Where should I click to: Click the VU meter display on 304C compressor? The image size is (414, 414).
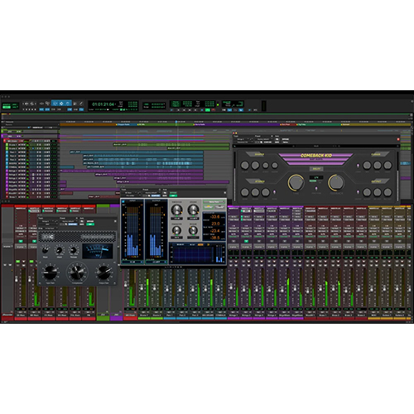click(98, 251)
